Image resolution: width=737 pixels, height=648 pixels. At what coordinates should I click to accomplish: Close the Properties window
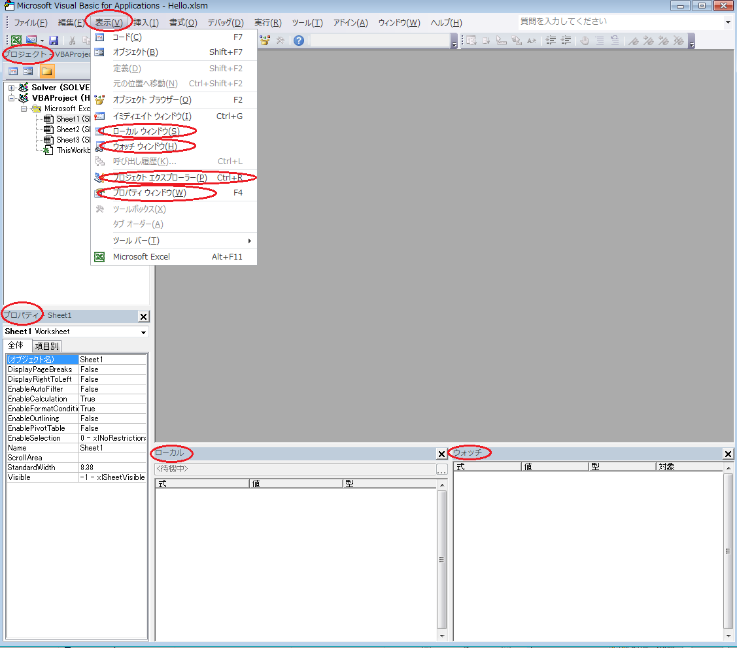(x=144, y=316)
